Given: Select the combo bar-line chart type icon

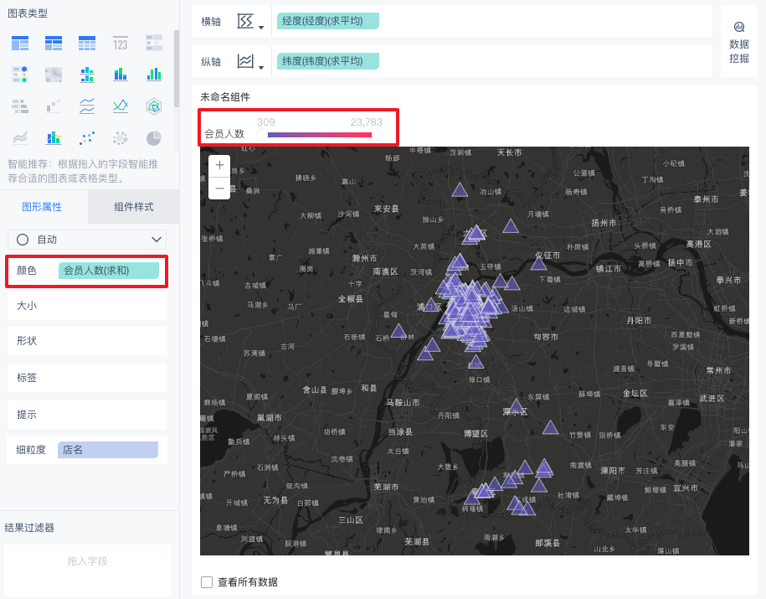Looking at the screenshot, I should click(x=53, y=137).
